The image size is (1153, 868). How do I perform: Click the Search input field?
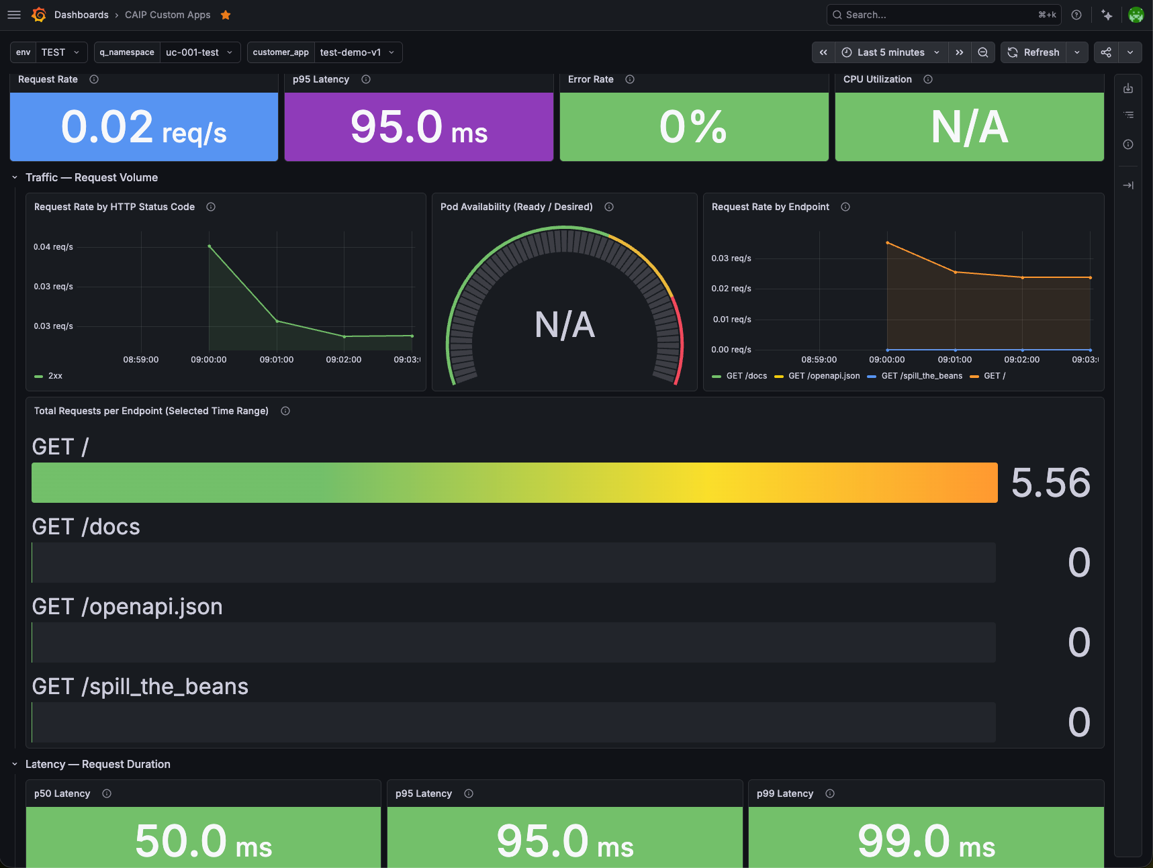tap(943, 15)
